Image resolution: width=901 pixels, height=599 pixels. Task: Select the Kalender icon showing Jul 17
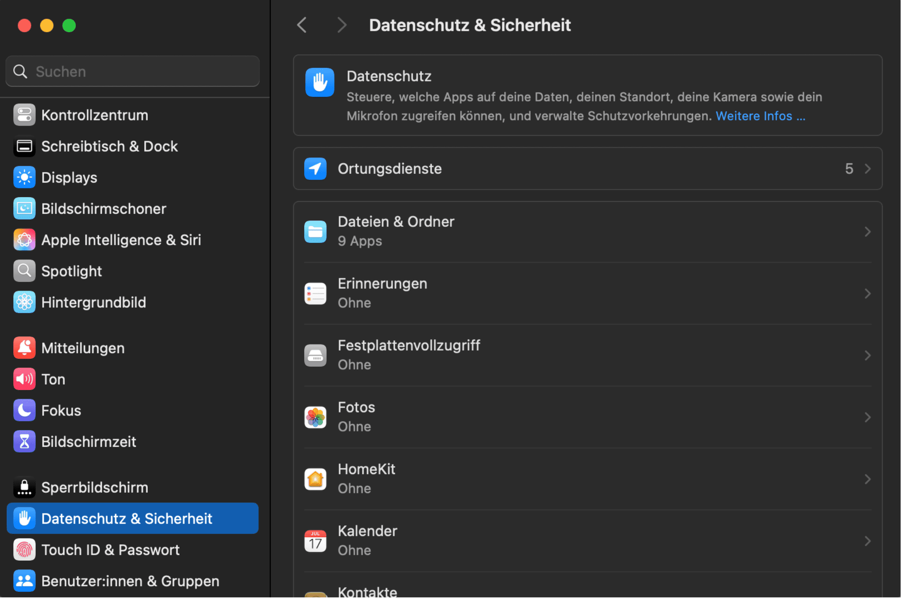[x=315, y=541]
